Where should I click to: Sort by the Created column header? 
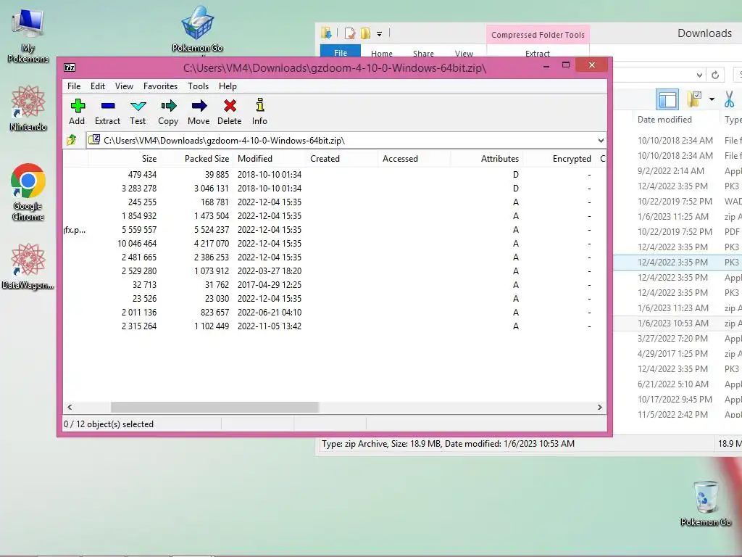pyautogui.click(x=342, y=159)
